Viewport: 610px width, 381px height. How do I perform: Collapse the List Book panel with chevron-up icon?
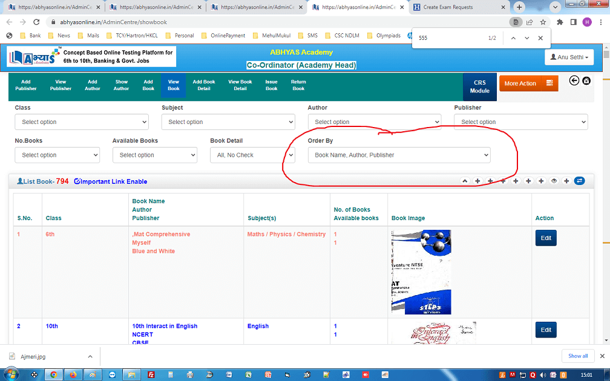465,181
